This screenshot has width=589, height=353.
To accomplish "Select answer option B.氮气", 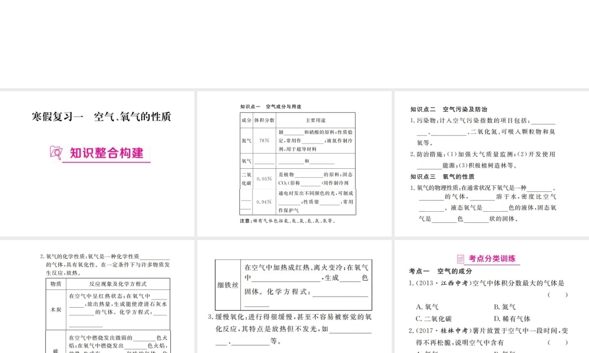I will point(505,307).
